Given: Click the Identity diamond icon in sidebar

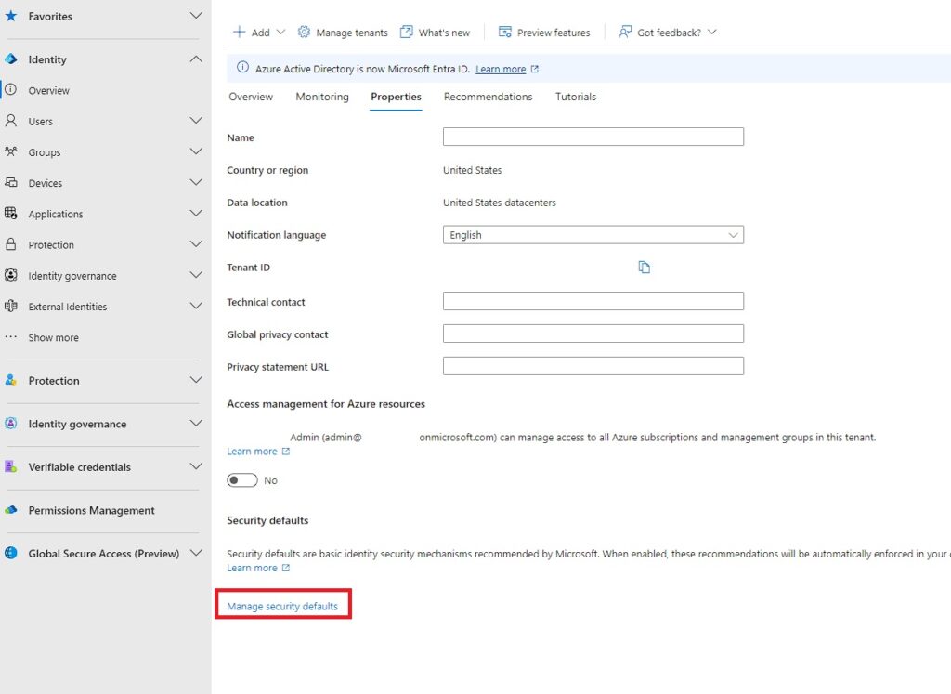Looking at the screenshot, I should [11, 59].
